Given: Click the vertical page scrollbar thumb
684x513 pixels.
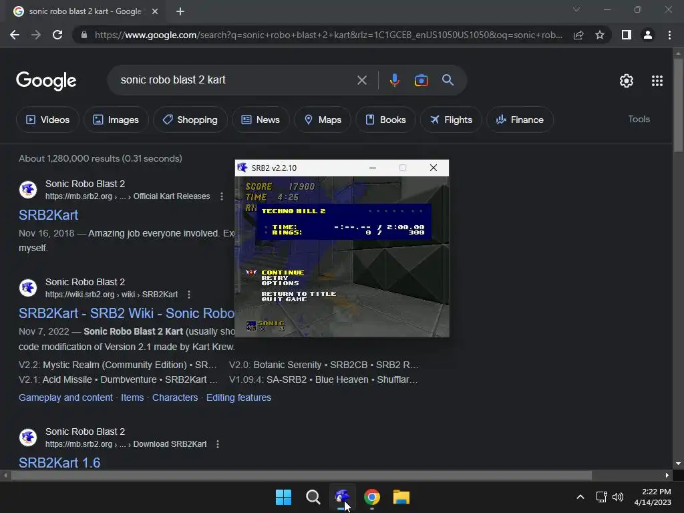Looking at the screenshot, I should 678,105.
